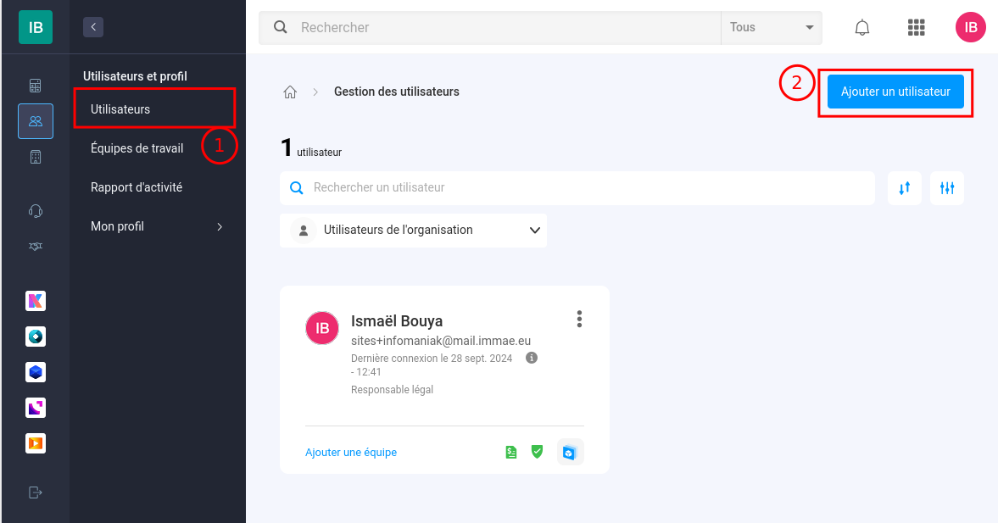Click the home breadcrumb icon
This screenshot has width=998, height=523.
click(290, 92)
